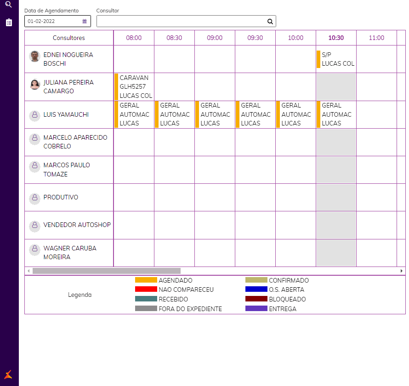Click the blue O.S. ABERTA legend swatch
The image size is (409, 386).
256,289
